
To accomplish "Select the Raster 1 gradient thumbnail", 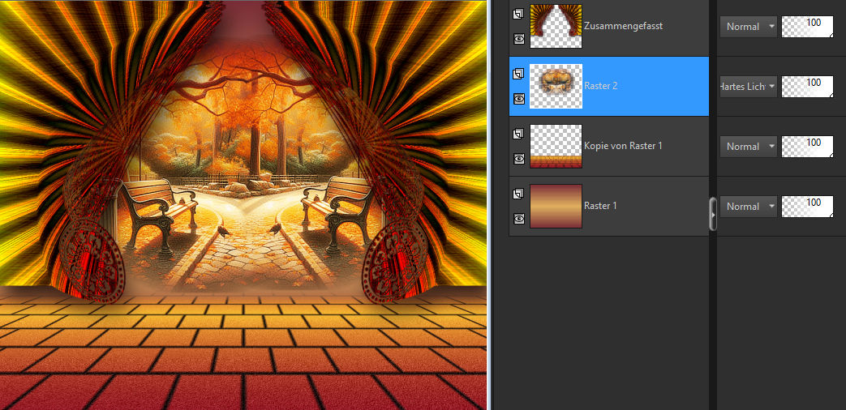I will (x=556, y=206).
